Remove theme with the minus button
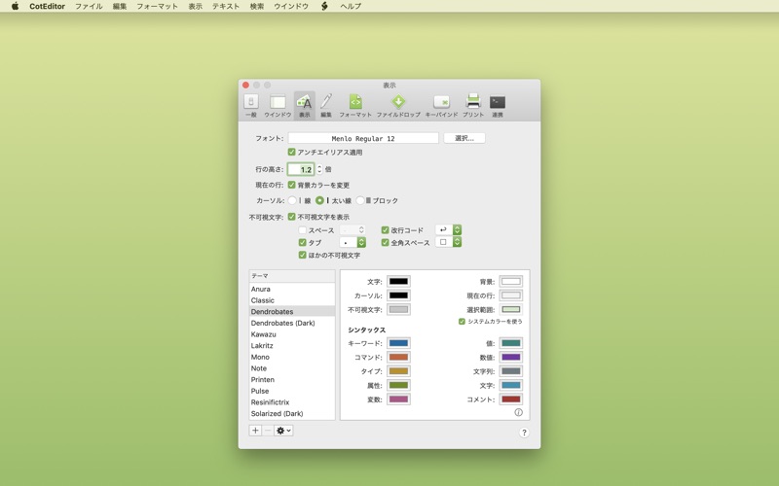 click(x=267, y=431)
